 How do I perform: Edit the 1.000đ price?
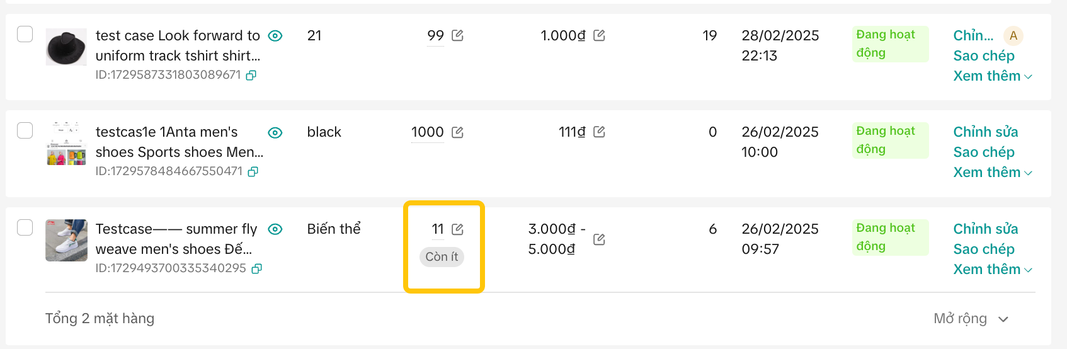coord(600,35)
